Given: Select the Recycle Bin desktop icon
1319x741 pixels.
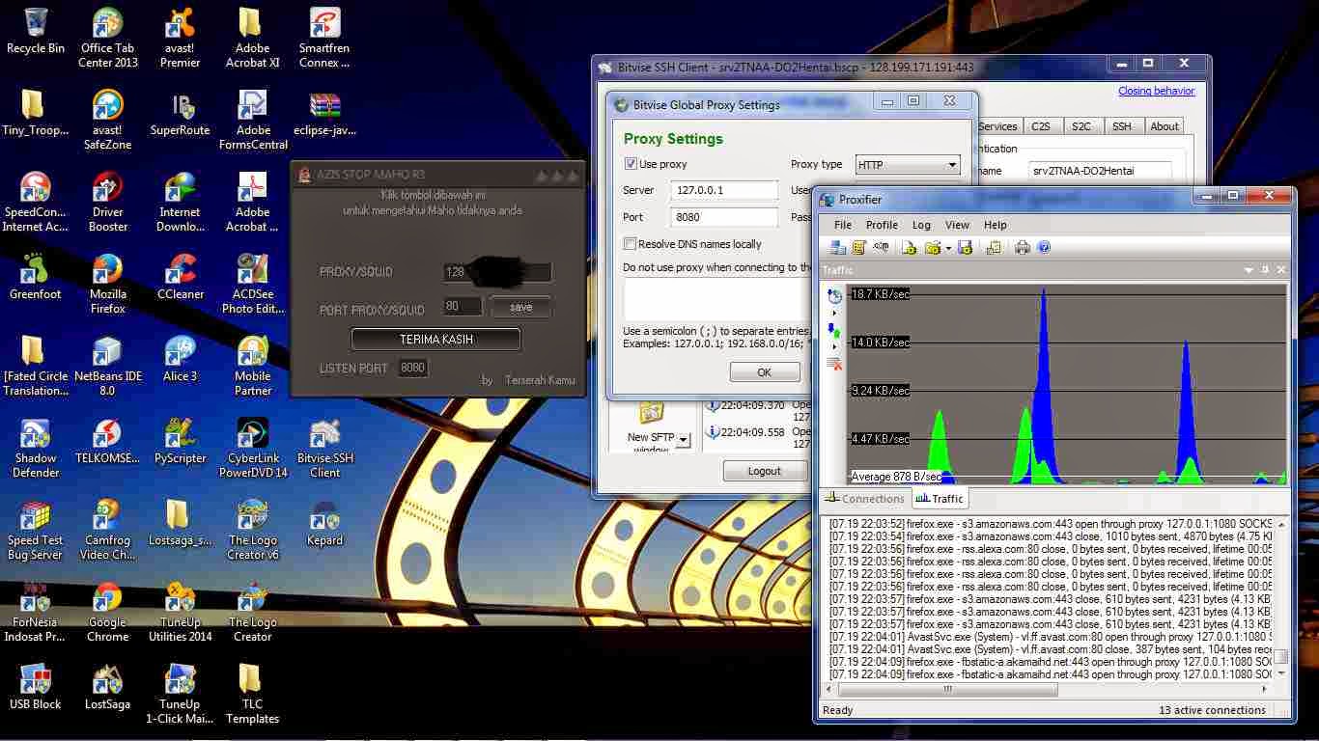Looking at the screenshot, I should (36, 31).
